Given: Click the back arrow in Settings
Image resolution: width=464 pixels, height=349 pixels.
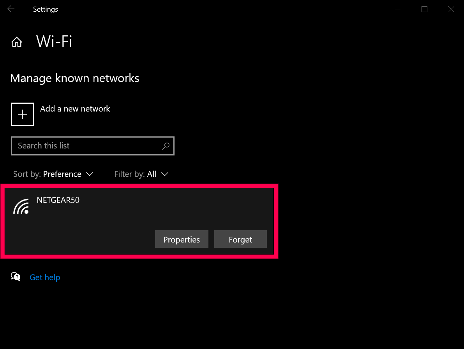Looking at the screenshot, I should (11, 9).
